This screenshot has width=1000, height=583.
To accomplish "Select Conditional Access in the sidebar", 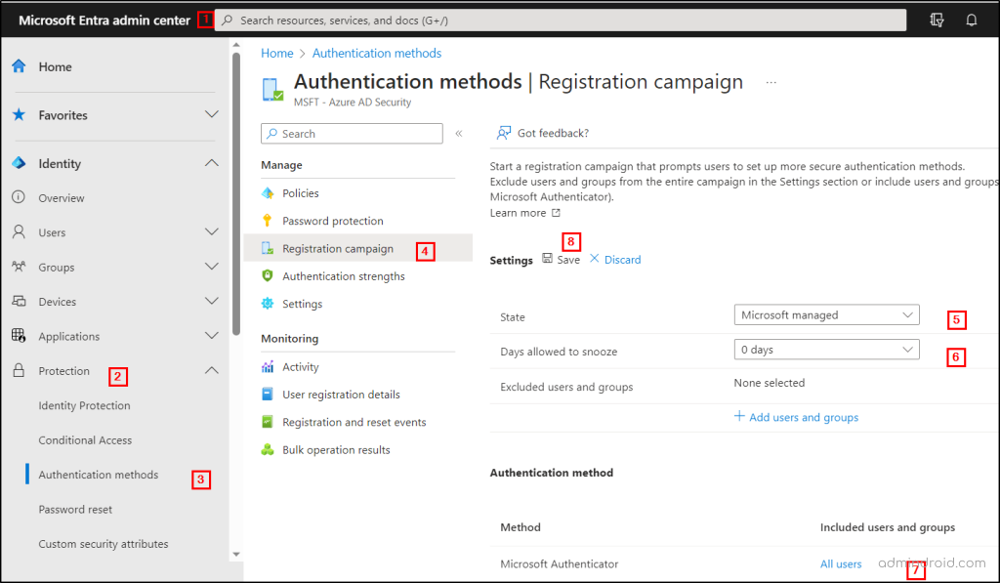I will point(87,439).
